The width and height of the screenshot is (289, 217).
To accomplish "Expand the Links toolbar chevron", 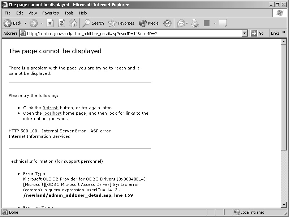I will tap(284, 32).
